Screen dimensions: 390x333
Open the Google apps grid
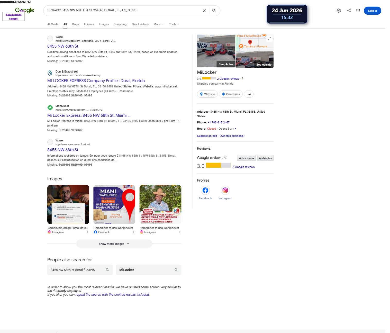[x=358, y=11]
